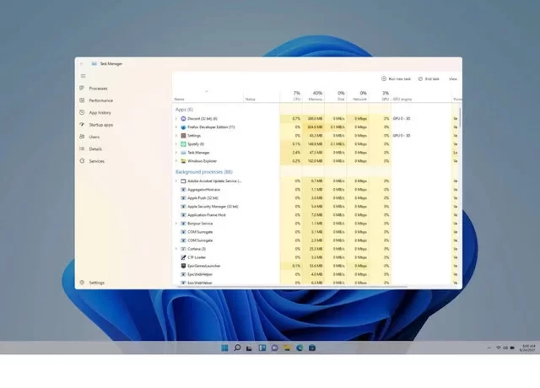Launch File Explorer from taskbar
This screenshot has width=540, height=388.
click(x=287, y=348)
